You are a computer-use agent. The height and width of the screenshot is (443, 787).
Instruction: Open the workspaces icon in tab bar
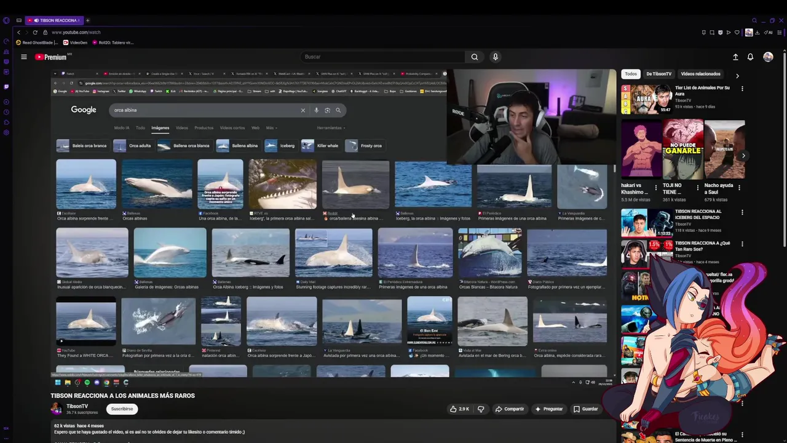click(19, 20)
